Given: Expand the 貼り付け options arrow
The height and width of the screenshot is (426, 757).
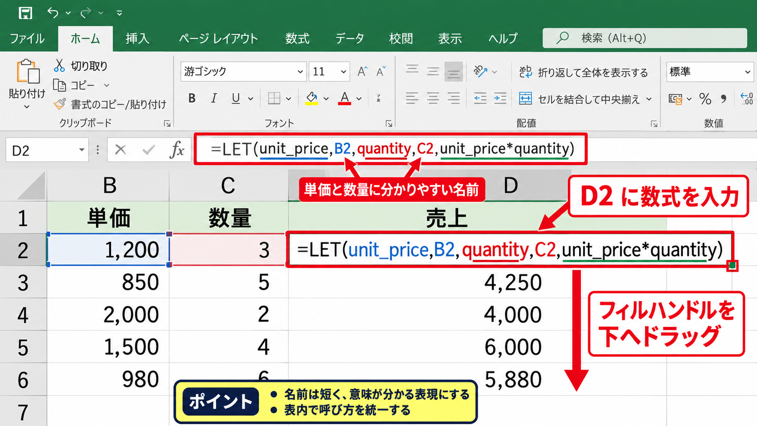Looking at the screenshot, I should click(27, 107).
